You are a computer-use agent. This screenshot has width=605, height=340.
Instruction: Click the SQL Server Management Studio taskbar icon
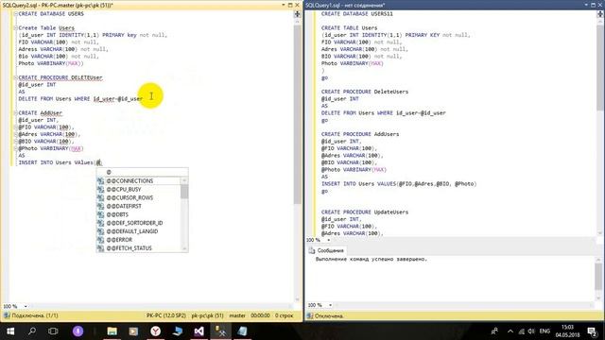pyautogui.click(x=220, y=331)
